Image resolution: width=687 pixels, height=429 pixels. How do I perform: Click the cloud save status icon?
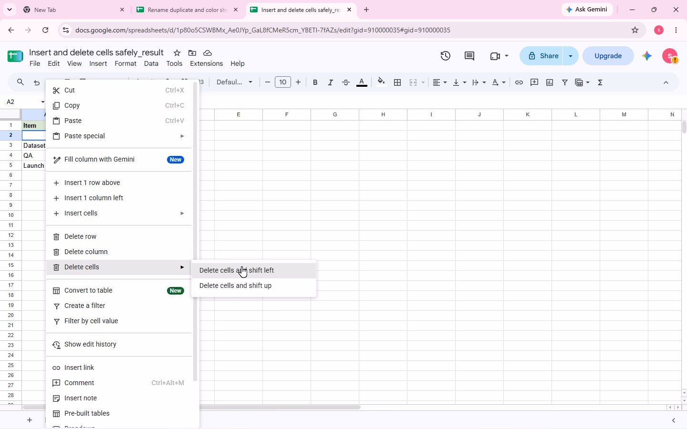pos(208,53)
